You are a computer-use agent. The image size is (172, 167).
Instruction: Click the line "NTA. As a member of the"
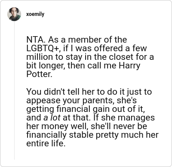tap(77, 40)
